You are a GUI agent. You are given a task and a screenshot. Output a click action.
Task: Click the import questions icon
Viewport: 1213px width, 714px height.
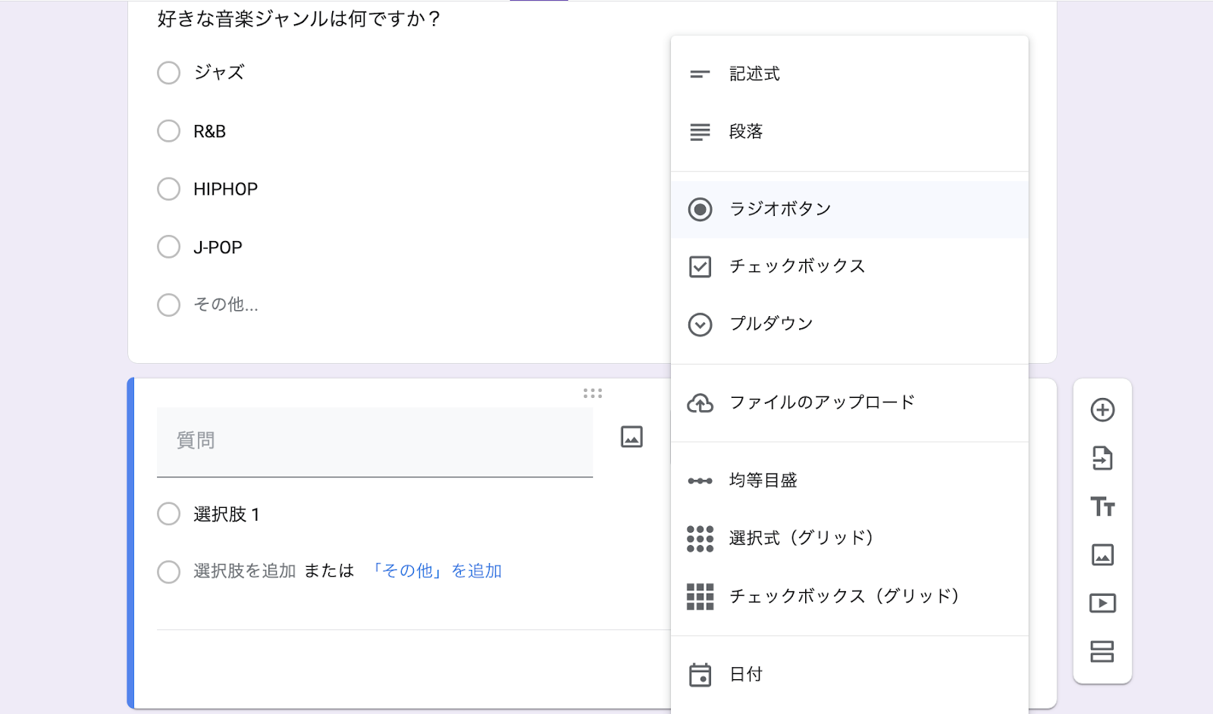(x=1102, y=459)
